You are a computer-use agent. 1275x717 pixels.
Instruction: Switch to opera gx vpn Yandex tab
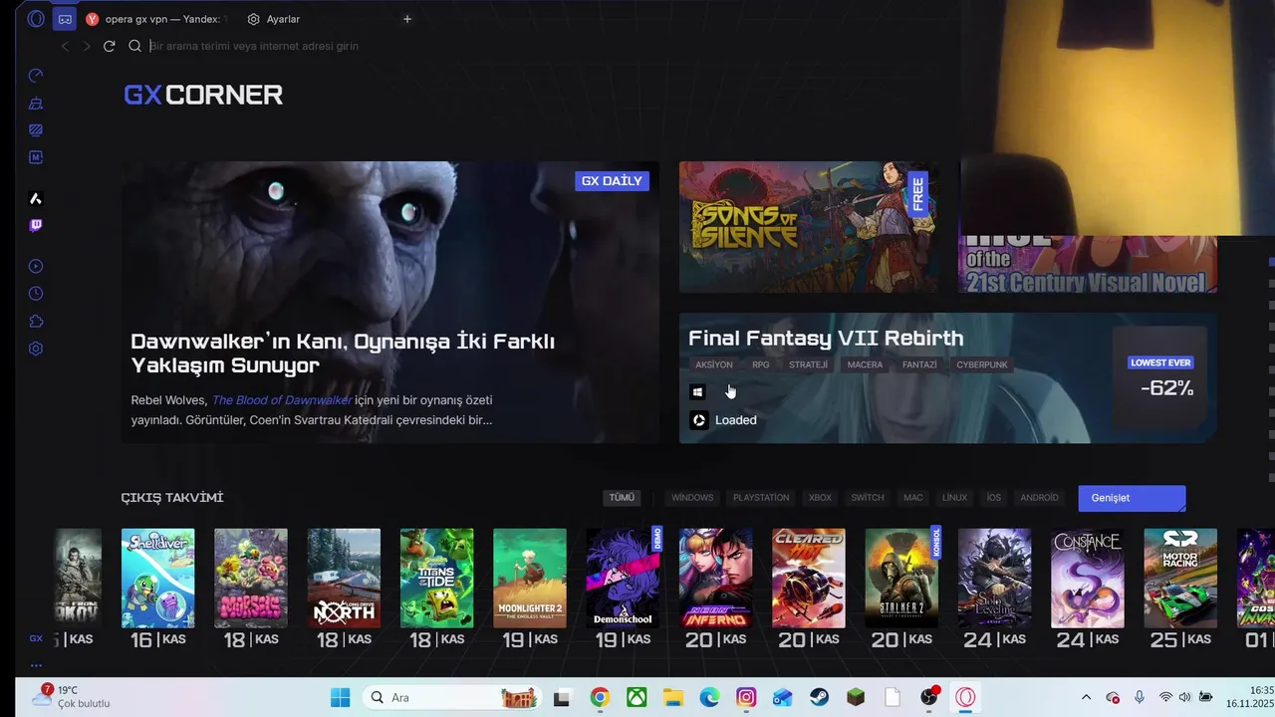pos(157,19)
